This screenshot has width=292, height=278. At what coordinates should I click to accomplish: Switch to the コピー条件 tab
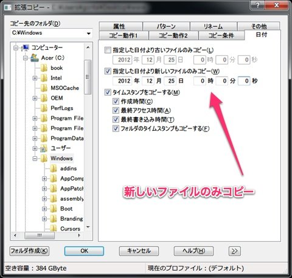221,35
